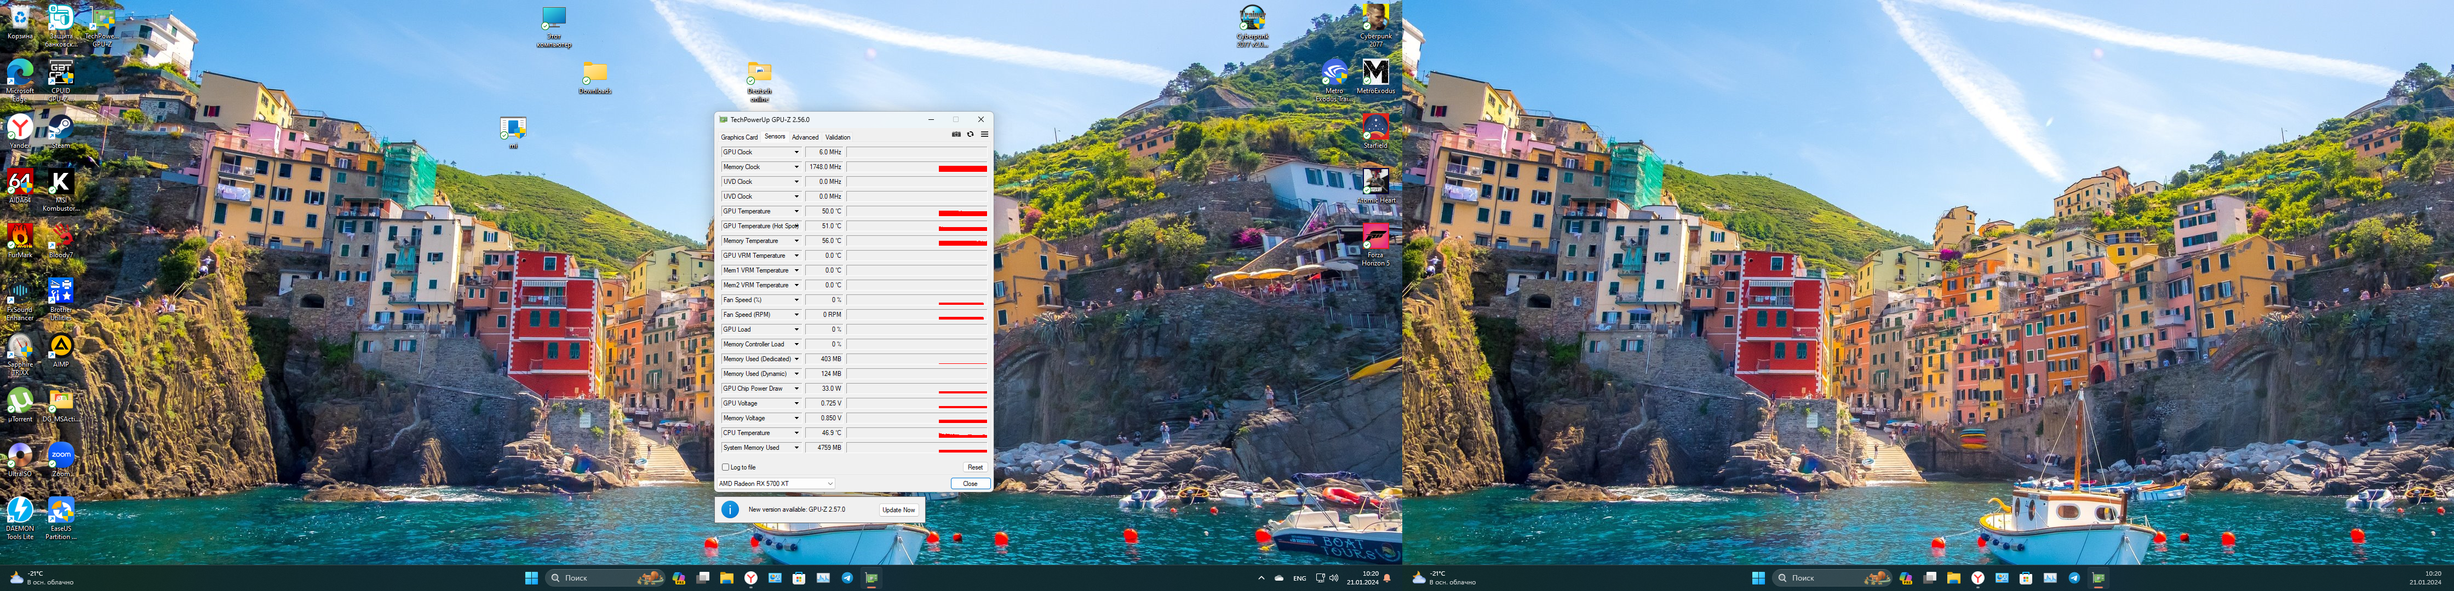The height and width of the screenshot is (591, 2454).
Task: Switch to the Advanced tab
Action: pyautogui.click(x=805, y=137)
